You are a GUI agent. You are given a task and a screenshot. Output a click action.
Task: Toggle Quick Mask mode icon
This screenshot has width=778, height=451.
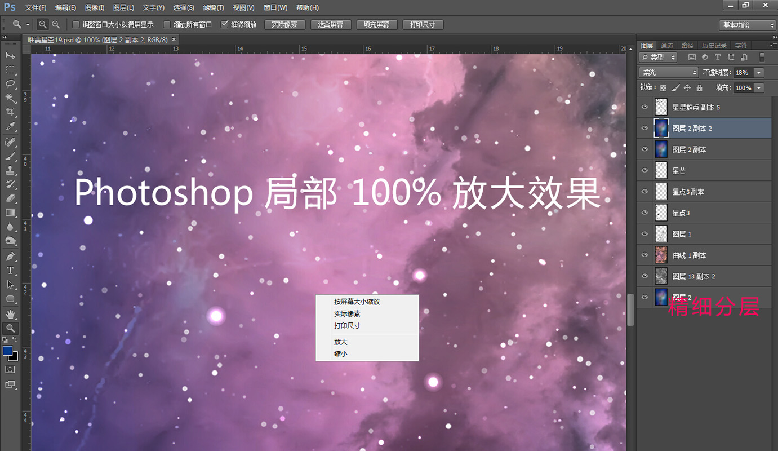coord(10,370)
